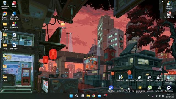
Task: Open the Ejercicio Variable Word document
Action: click(14, 37)
